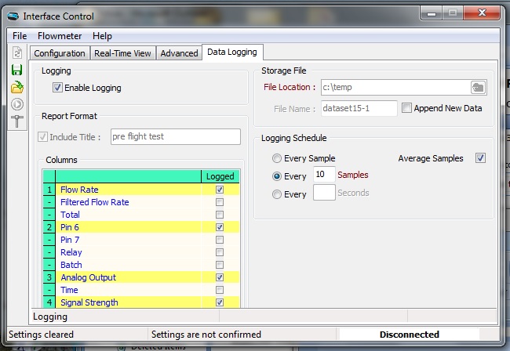Switch to the Configuration tab
510x351 pixels.
coord(59,53)
